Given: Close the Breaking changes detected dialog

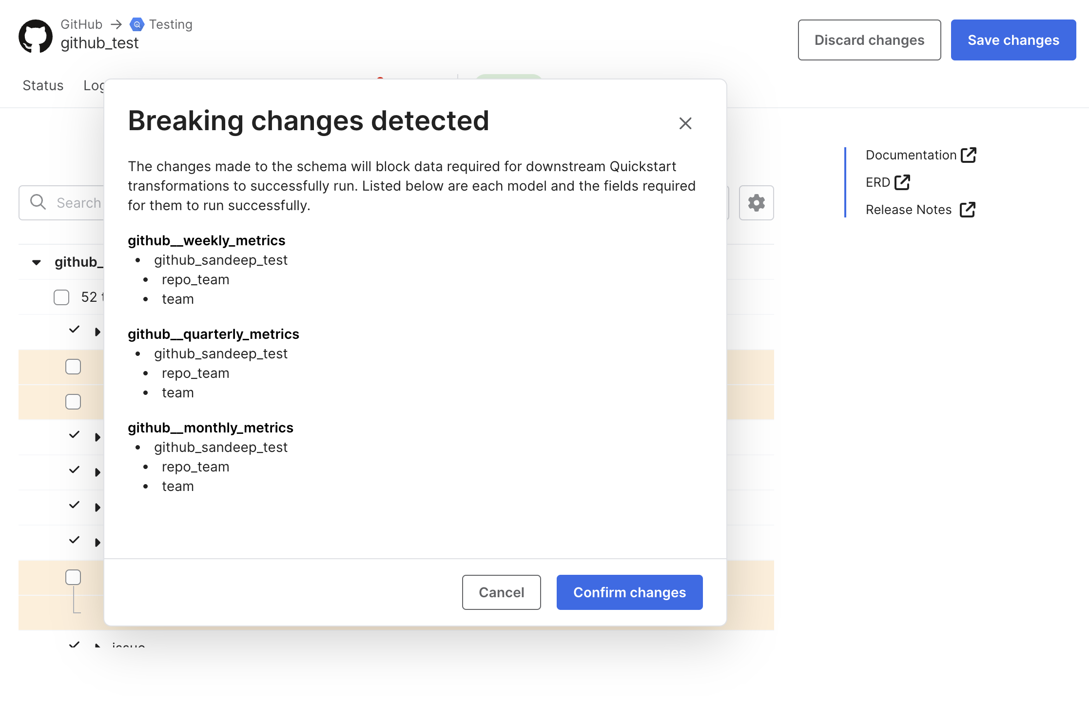Looking at the screenshot, I should (685, 123).
